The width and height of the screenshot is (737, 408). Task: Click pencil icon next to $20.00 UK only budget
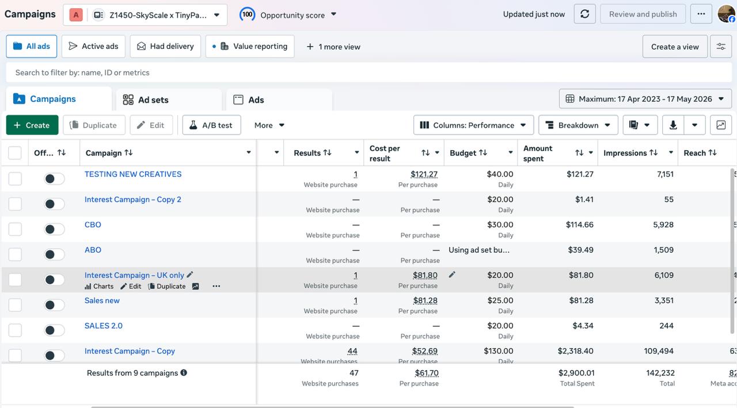coord(452,275)
